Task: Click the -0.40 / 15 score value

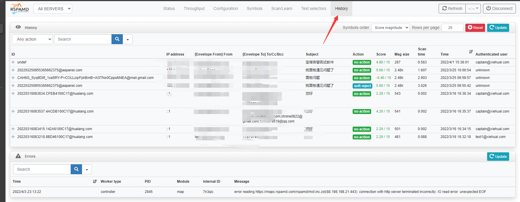Action: [x=383, y=78]
